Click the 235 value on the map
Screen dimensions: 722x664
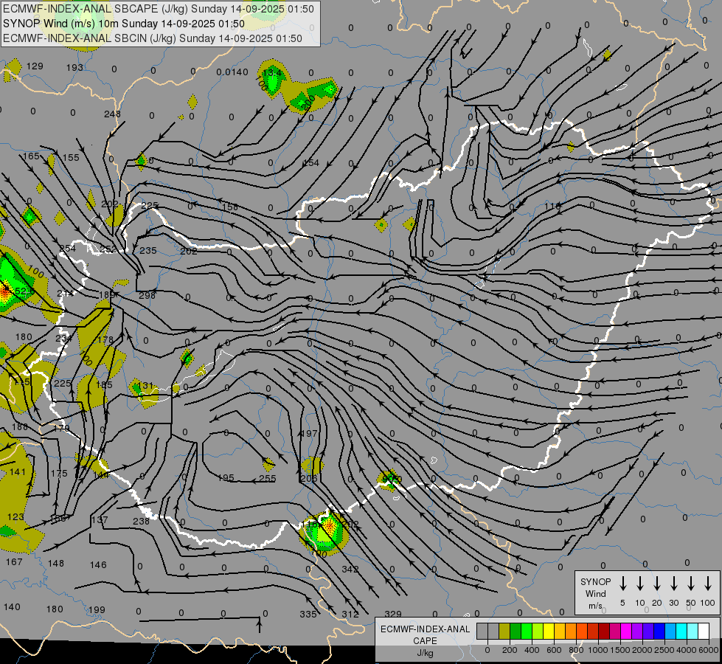click(148, 251)
